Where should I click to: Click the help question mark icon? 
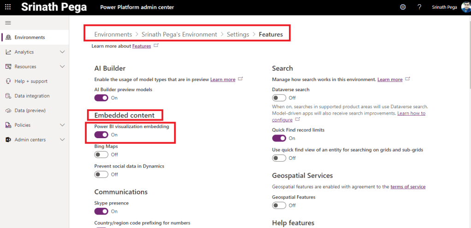(419, 7)
